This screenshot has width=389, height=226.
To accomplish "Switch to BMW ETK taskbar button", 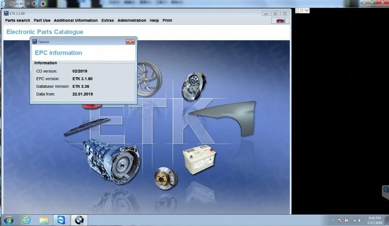I will click(x=79, y=220).
